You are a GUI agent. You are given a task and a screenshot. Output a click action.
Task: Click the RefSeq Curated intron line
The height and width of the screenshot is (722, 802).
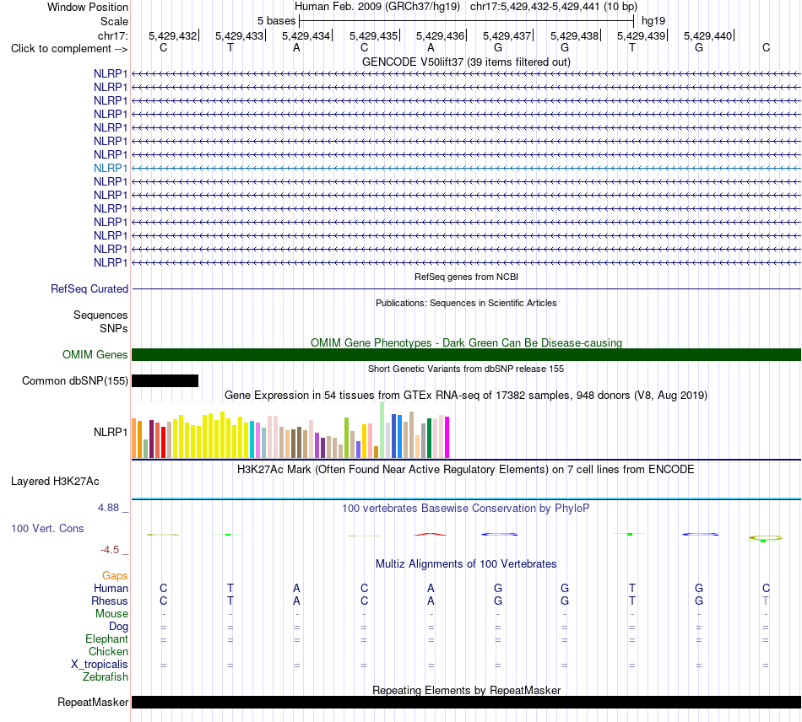click(466, 289)
